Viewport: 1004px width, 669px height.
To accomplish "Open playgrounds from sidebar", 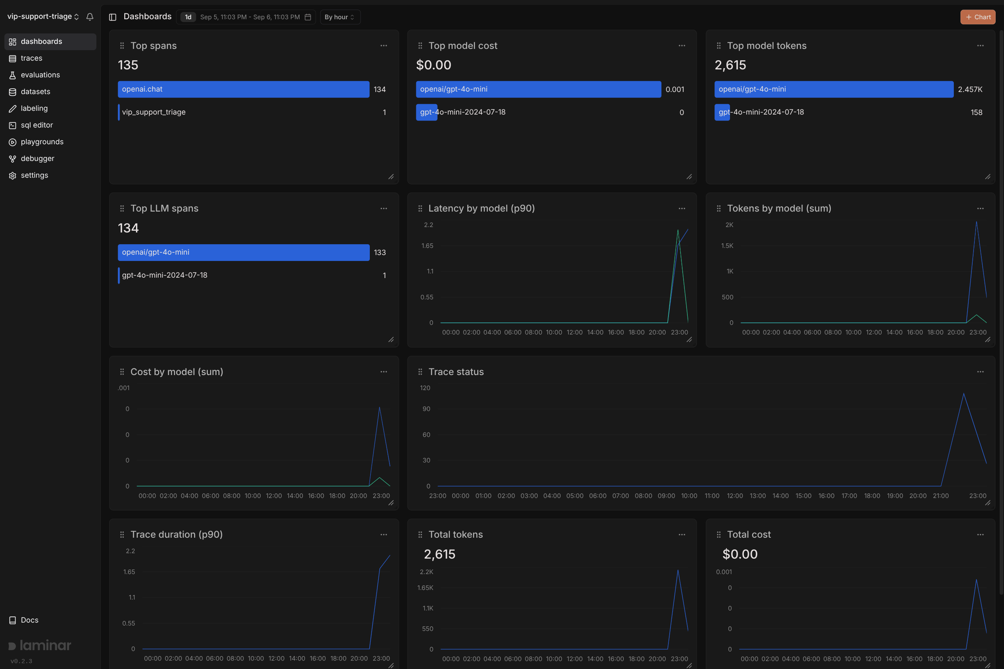I will pyautogui.click(x=50, y=142).
